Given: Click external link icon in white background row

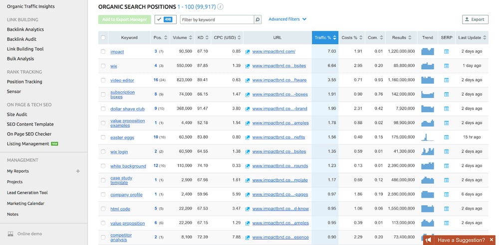Looking at the screenshot, I should click(x=248, y=166).
